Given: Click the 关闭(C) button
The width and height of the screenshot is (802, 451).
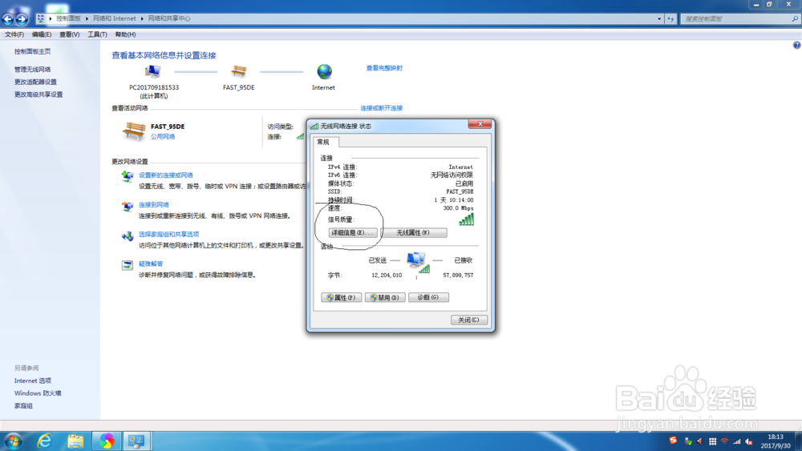Looking at the screenshot, I should (x=468, y=320).
